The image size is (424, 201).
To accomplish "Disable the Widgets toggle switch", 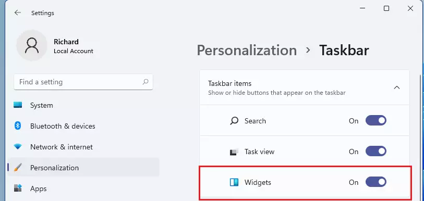I will tap(376, 182).
